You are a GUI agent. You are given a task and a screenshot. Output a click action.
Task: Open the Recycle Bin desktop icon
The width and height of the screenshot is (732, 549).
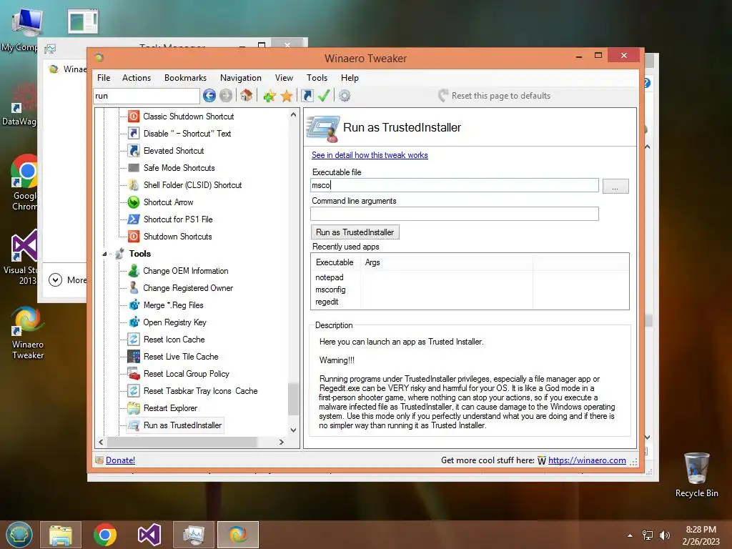(696, 475)
